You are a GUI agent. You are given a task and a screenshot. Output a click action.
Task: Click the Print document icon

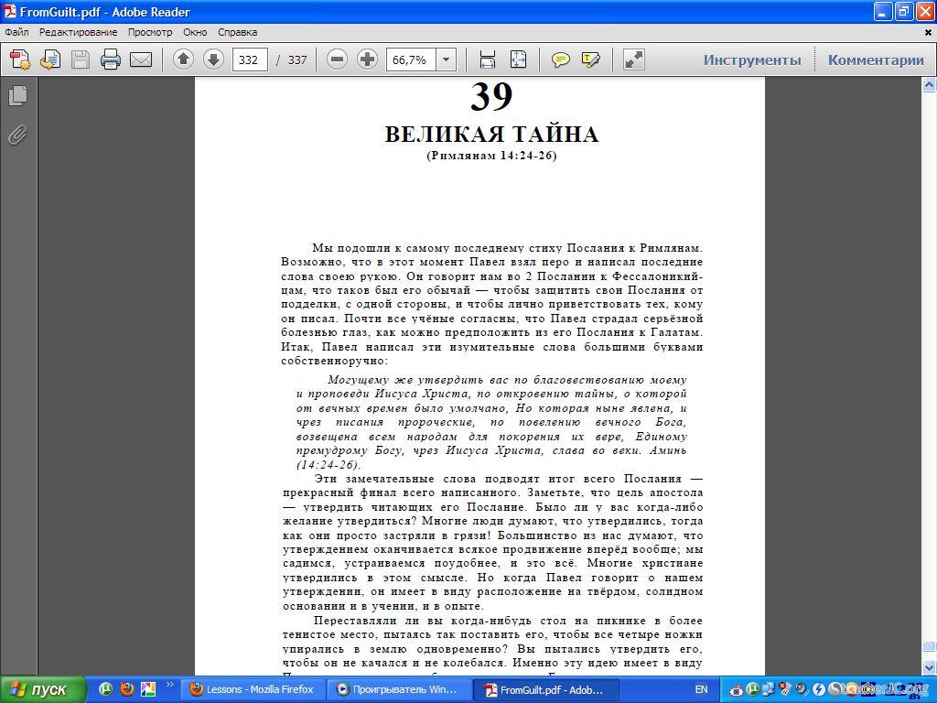click(111, 60)
